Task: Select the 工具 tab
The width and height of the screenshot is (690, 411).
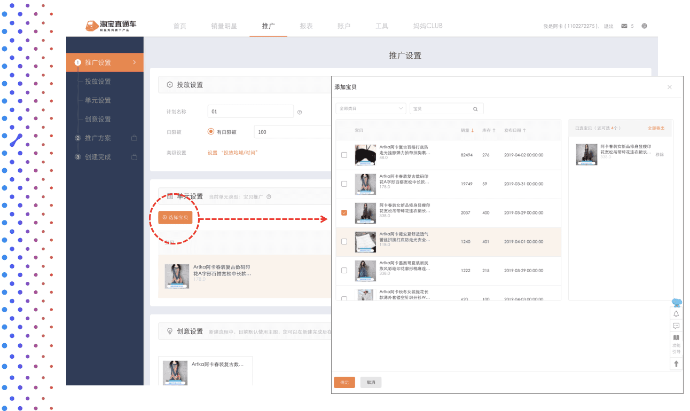Action: pos(382,26)
